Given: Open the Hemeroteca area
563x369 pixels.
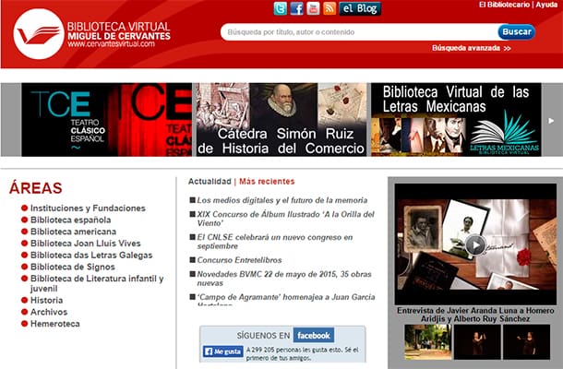Looking at the screenshot, I should (55, 324).
